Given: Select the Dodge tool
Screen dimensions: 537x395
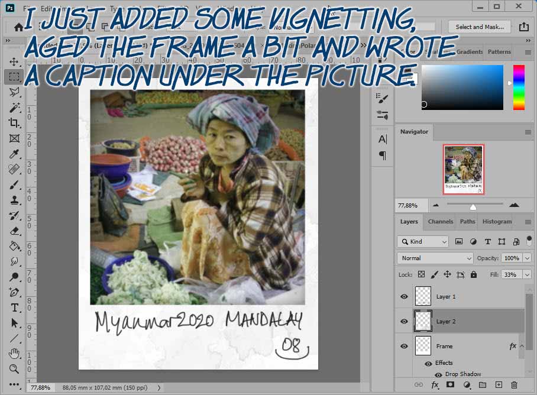Looking at the screenshot, I should [14, 277].
